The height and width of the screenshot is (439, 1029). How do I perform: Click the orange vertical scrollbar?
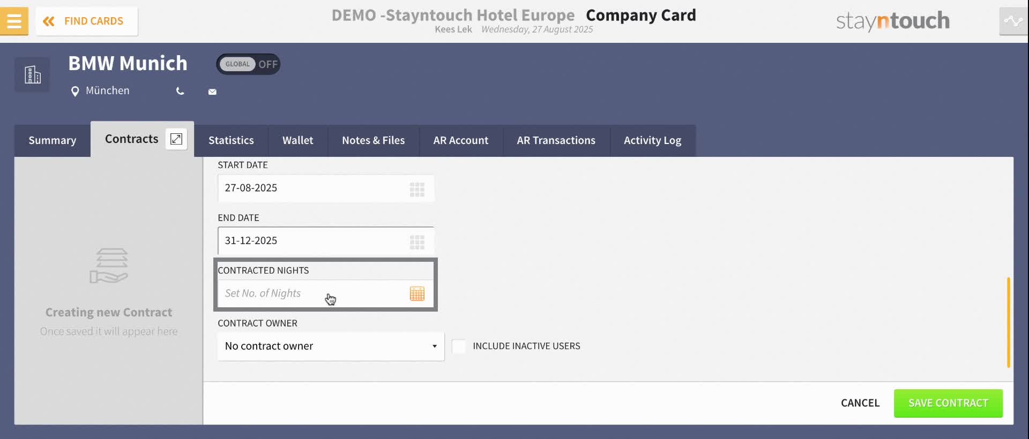click(x=1009, y=322)
